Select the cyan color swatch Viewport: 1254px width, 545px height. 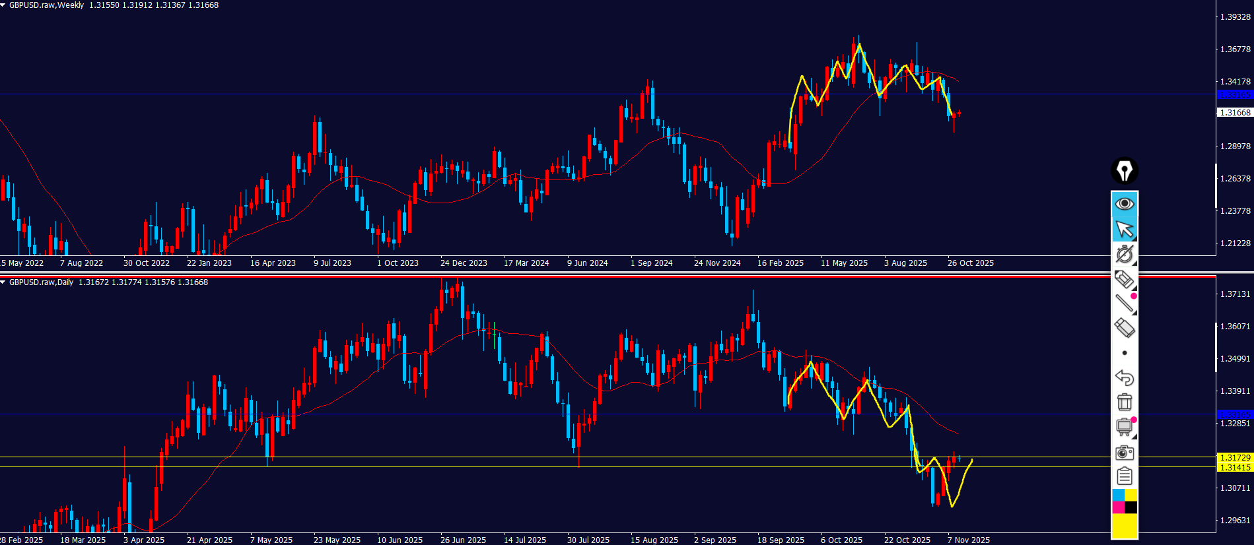1118,495
